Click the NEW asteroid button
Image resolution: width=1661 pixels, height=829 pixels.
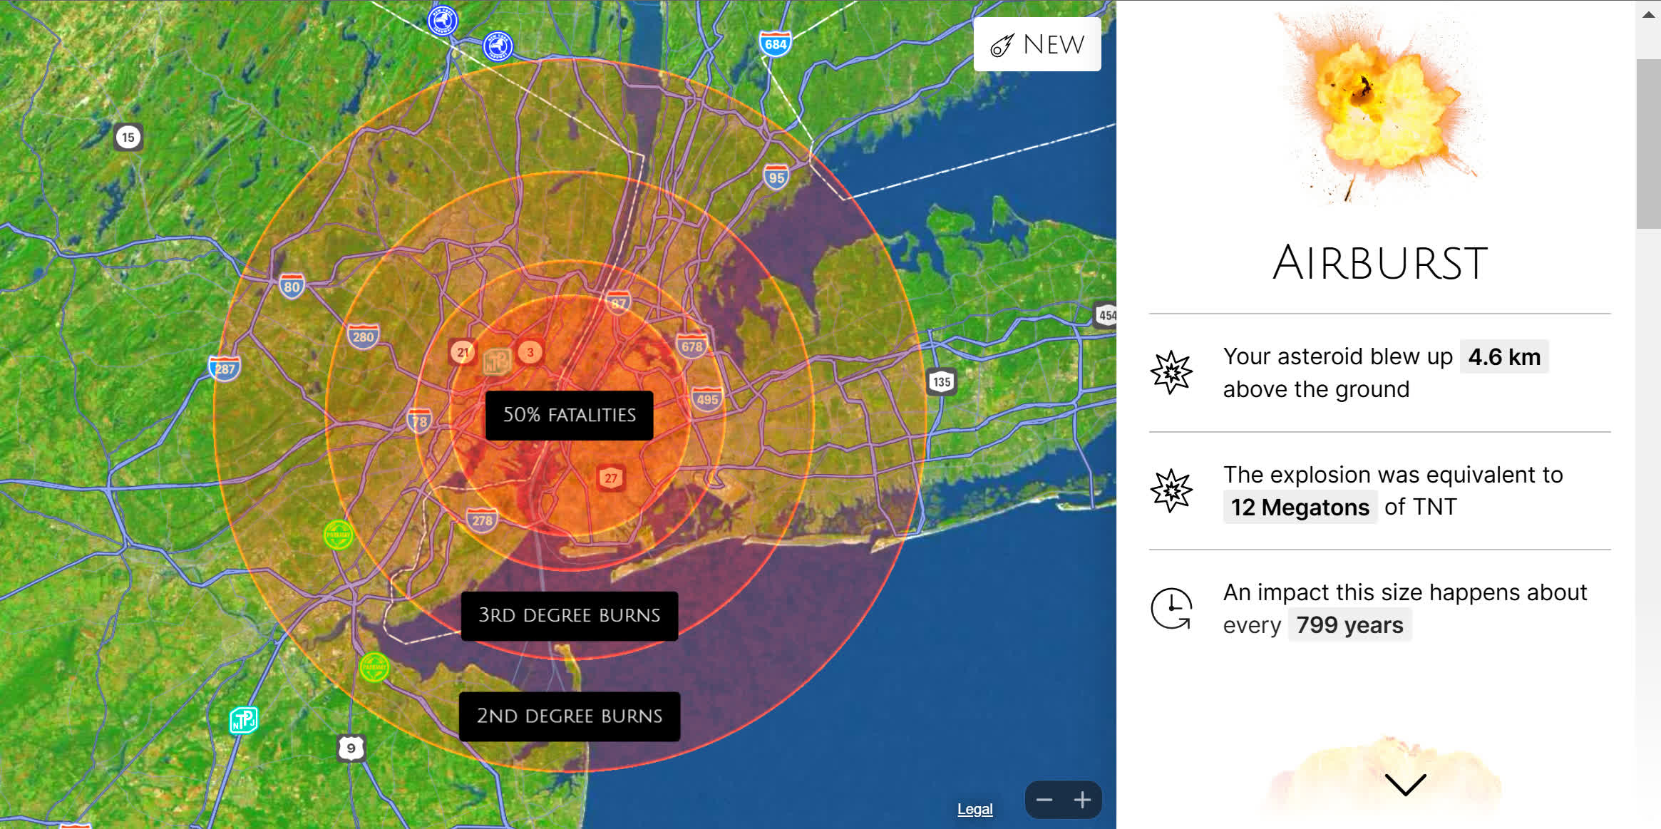[x=1037, y=44]
